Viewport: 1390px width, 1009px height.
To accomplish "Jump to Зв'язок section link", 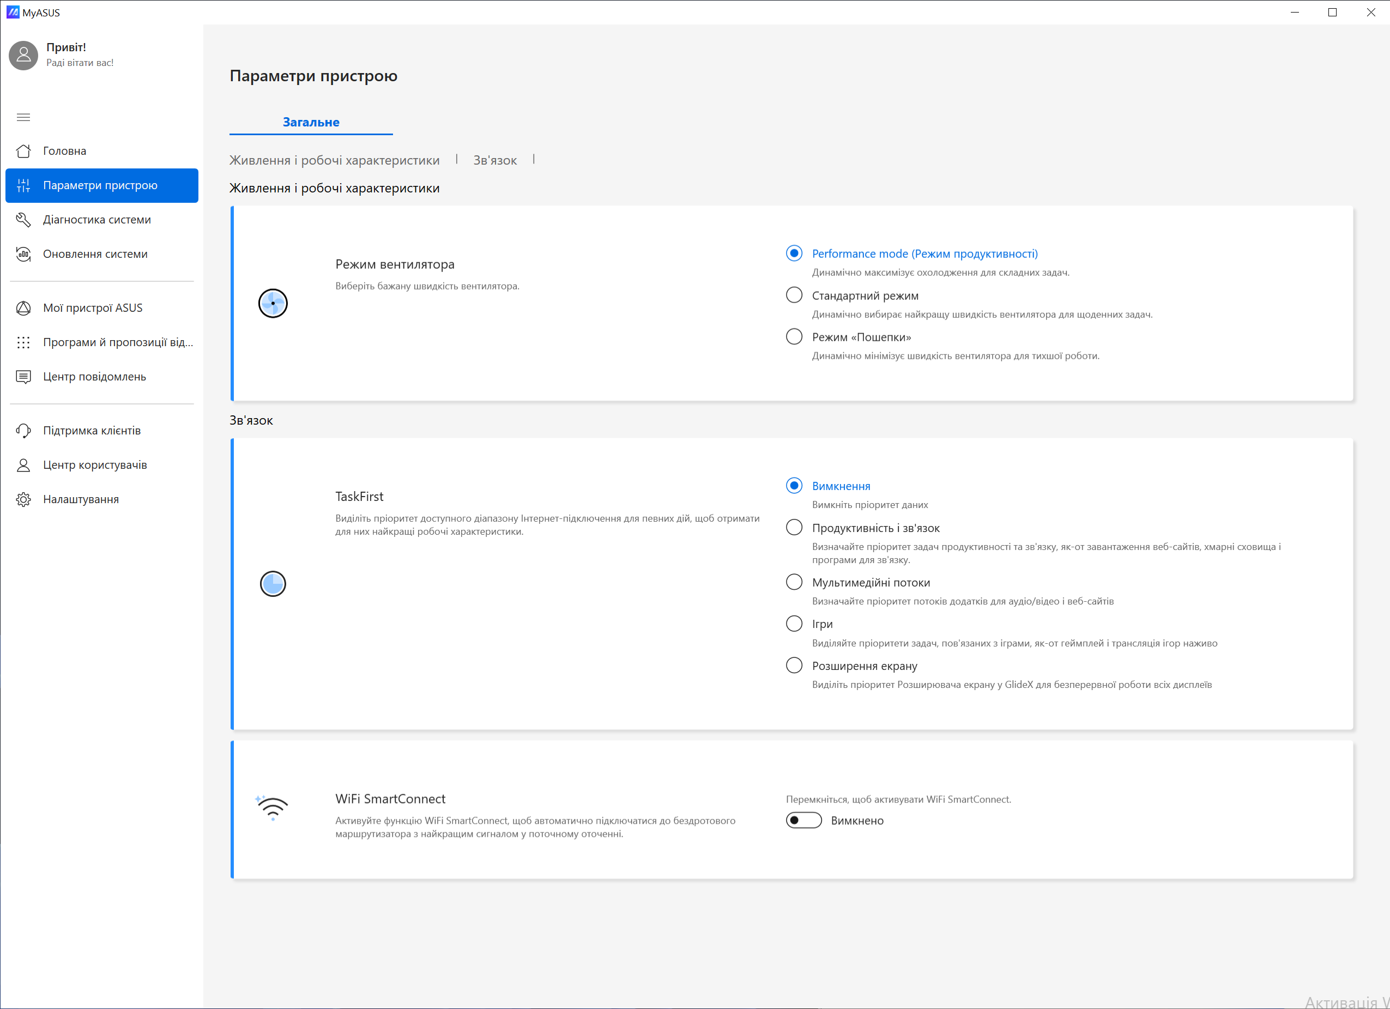I will coord(494,160).
